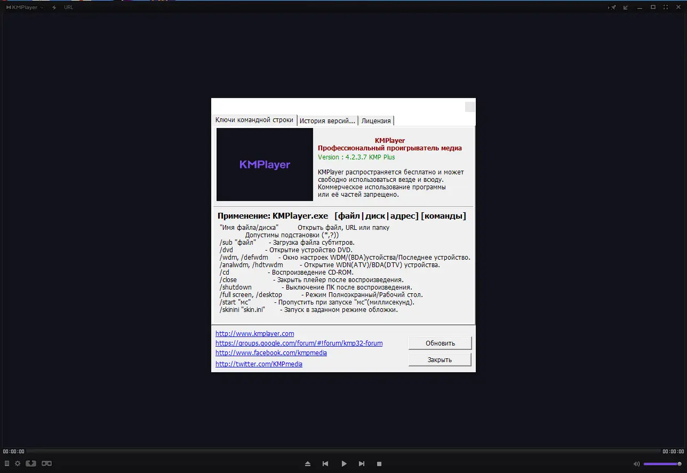
Task: Open the http://www.kmplayer.com link
Action: click(254, 333)
